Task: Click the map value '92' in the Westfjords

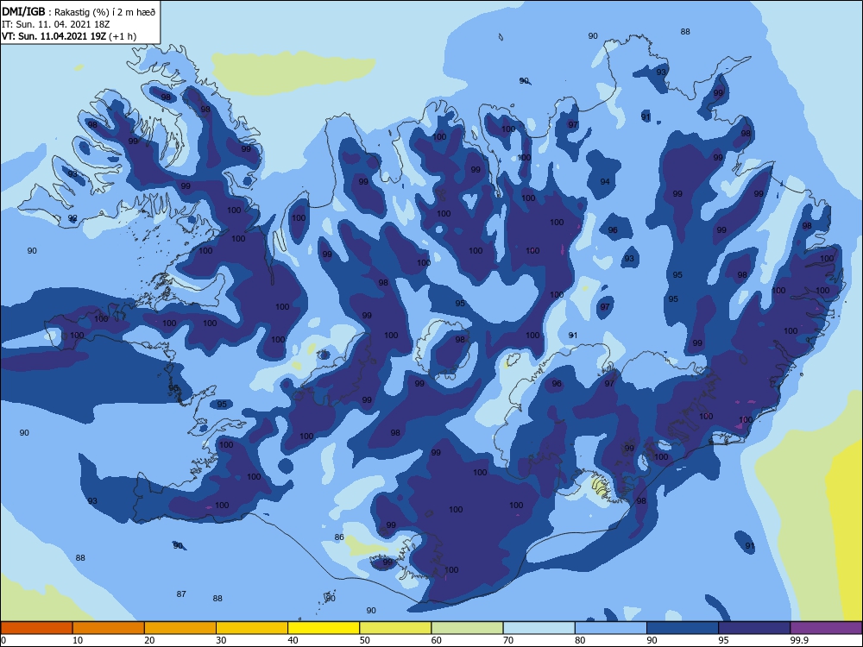Action: pyautogui.click(x=72, y=218)
